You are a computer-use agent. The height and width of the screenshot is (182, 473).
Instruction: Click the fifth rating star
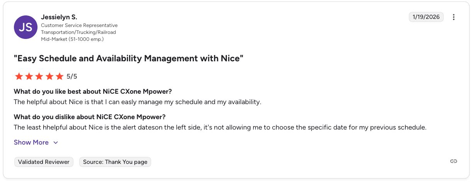point(59,76)
